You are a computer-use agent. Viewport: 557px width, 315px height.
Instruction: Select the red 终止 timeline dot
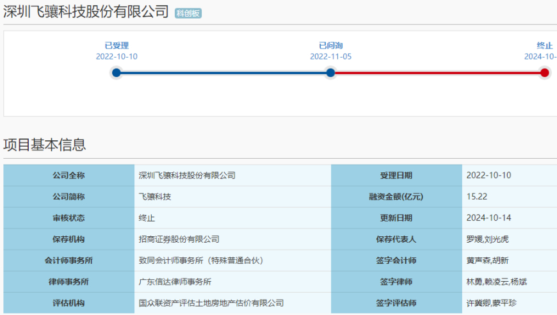[545, 73]
